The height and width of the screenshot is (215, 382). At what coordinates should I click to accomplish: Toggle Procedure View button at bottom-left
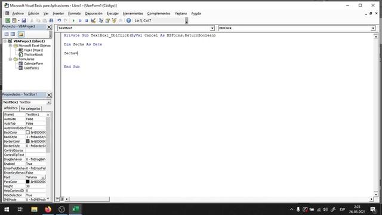tap(57, 199)
